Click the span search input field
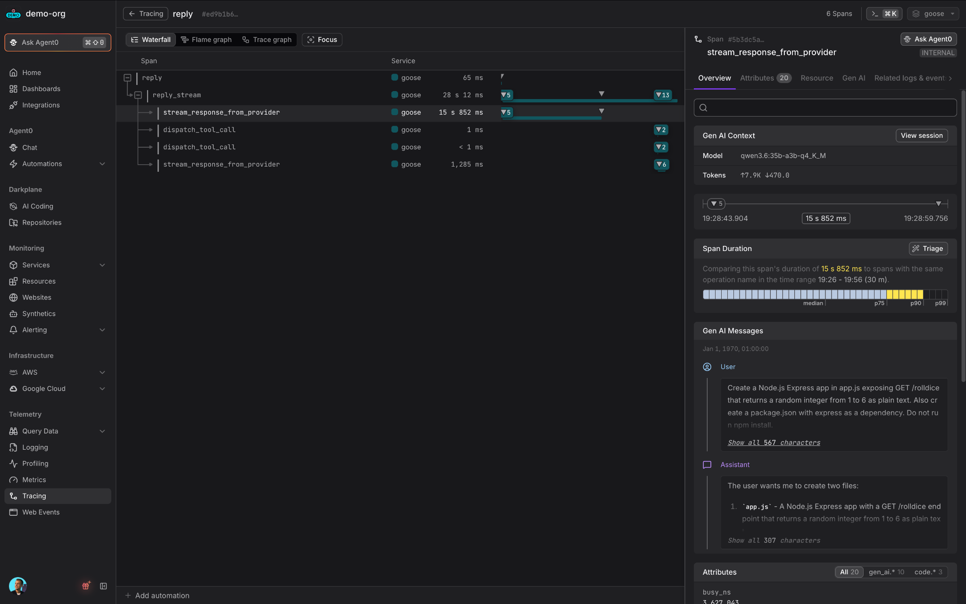This screenshot has width=966, height=604. (x=825, y=108)
